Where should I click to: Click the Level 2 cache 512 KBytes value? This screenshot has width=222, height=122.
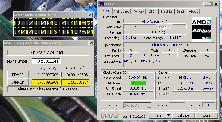186,89
